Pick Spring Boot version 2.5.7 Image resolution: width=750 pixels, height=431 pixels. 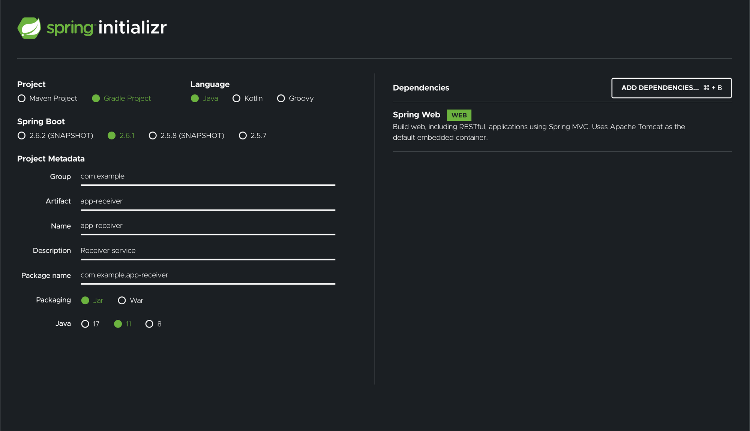(243, 135)
